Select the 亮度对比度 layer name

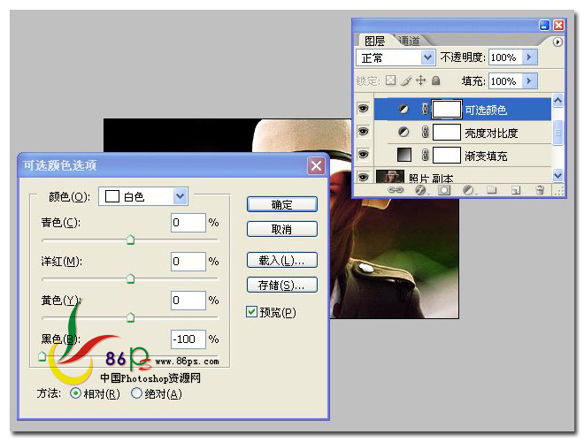point(491,133)
